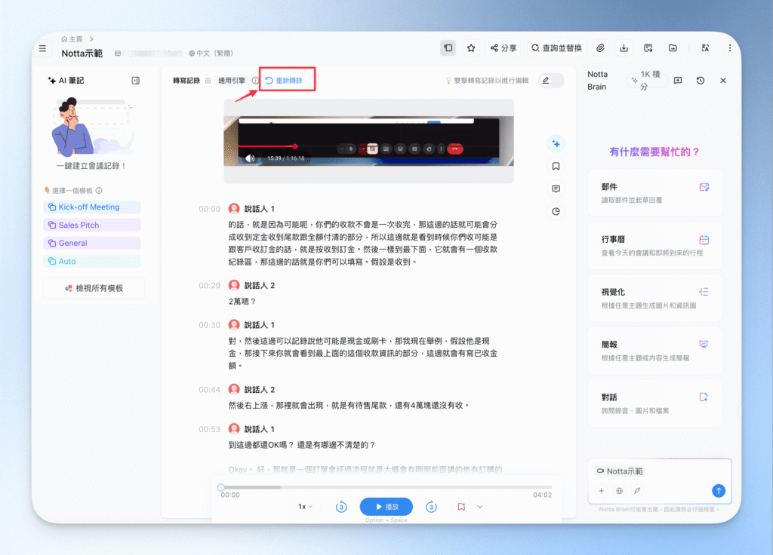Open the 1x playback speed dropdown

[305, 507]
